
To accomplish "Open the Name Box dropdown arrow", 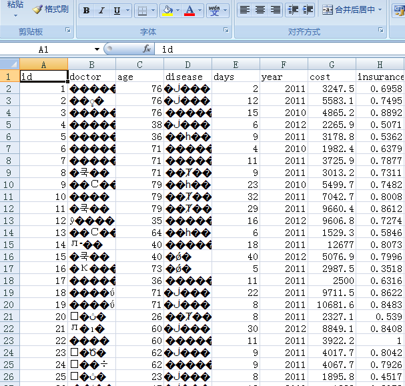I will tap(97, 49).
